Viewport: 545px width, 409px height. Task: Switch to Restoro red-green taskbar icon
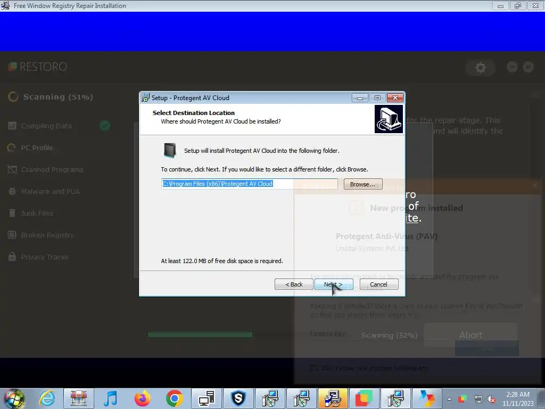[x=364, y=398]
